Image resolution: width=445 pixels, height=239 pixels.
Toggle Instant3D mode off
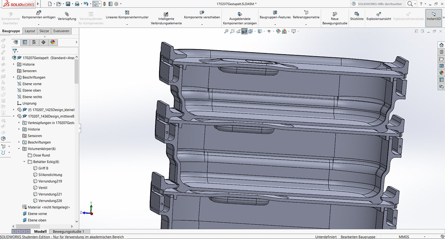pyautogui.click(x=433, y=17)
